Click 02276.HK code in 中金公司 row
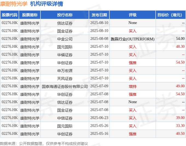 tap(10, 38)
